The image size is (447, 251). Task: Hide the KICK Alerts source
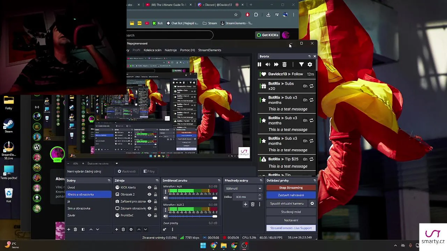pos(149,188)
